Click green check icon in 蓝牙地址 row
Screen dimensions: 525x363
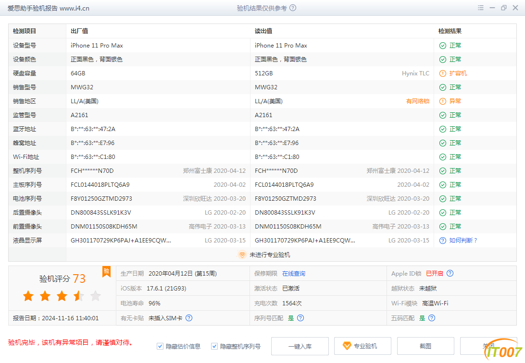point(443,129)
